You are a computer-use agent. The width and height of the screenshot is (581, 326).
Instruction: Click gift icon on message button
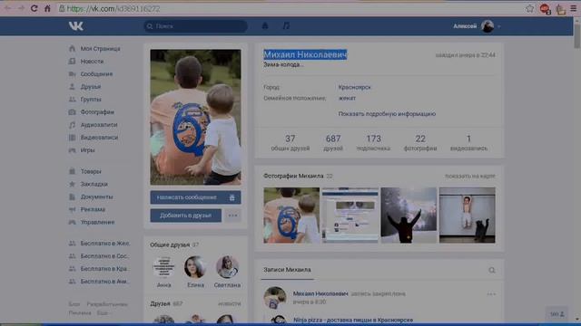click(232, 197)
